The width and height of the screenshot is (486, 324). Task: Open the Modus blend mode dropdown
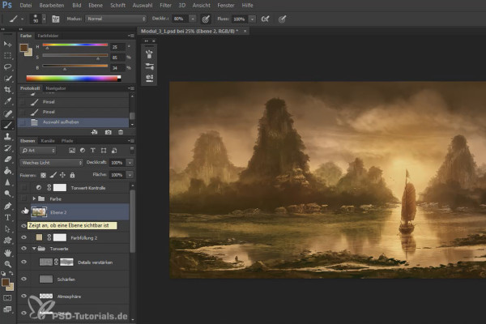click(116, 19)
